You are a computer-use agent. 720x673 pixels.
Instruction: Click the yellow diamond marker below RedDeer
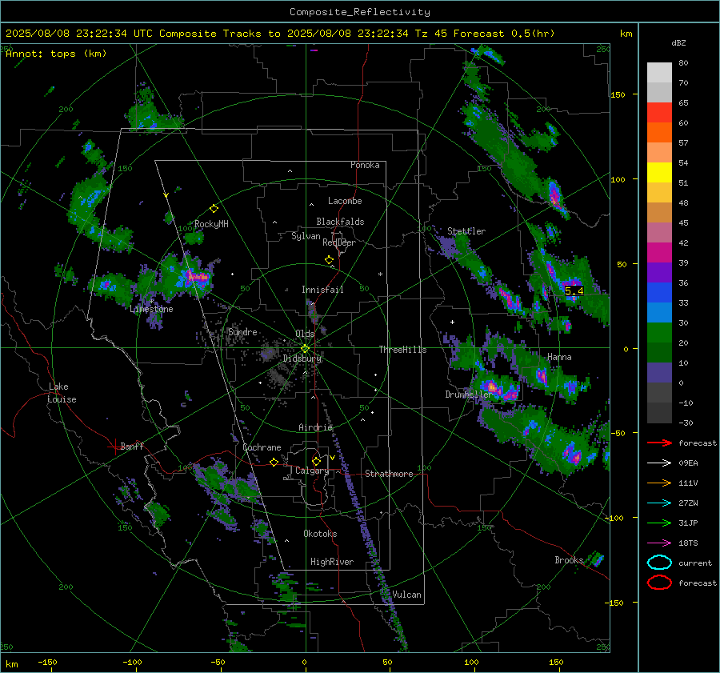329,260
